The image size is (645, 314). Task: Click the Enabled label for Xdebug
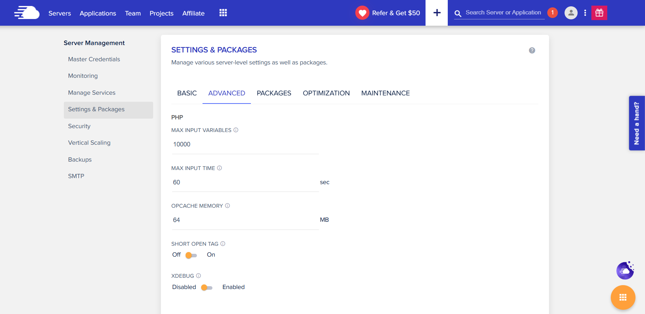click(x=233, y=287)
